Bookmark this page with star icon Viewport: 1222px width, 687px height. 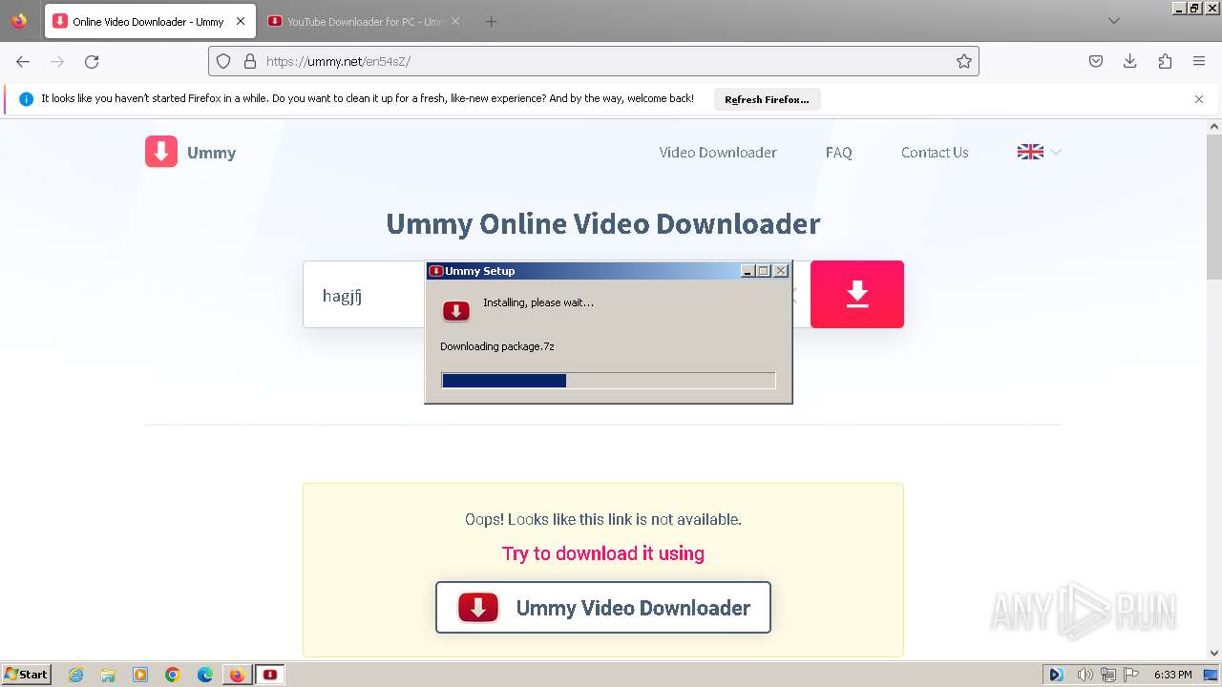964,61
